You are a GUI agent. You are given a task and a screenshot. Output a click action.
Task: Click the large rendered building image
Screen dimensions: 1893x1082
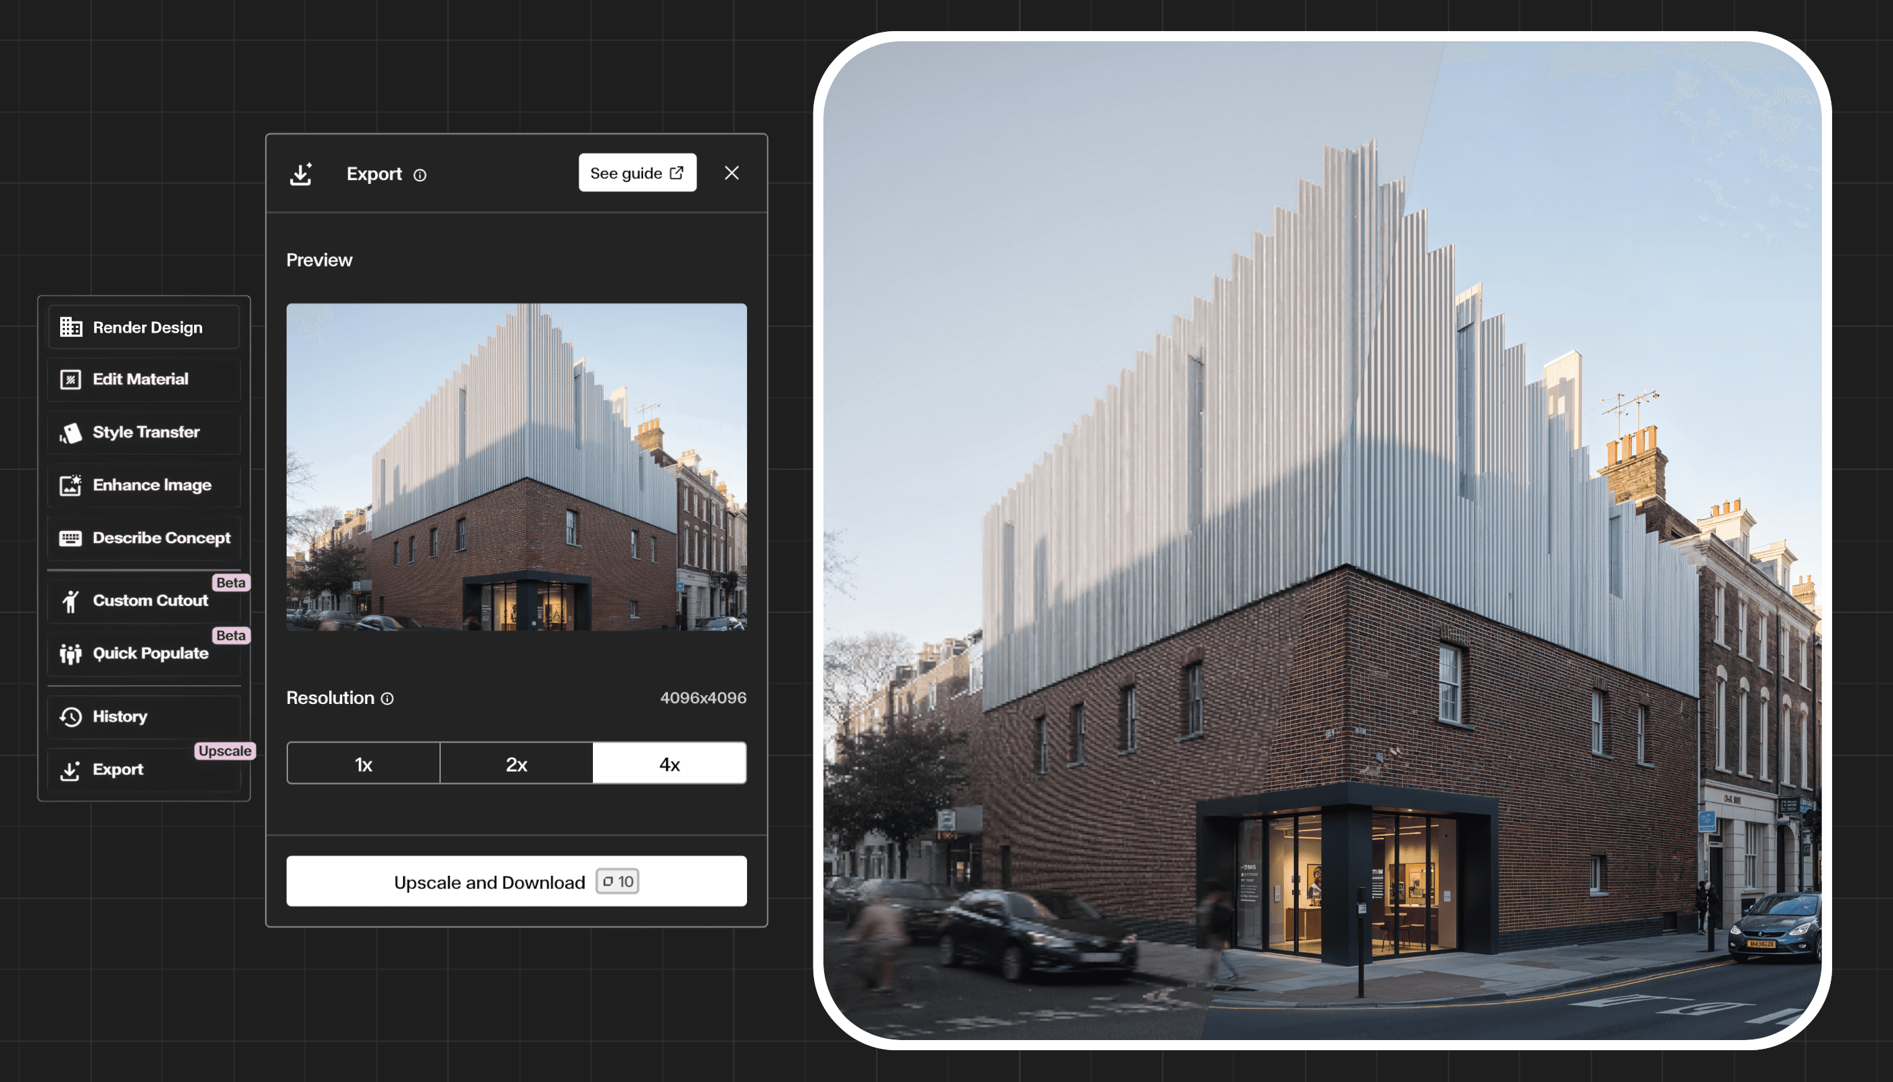[x=1322, y=540]
